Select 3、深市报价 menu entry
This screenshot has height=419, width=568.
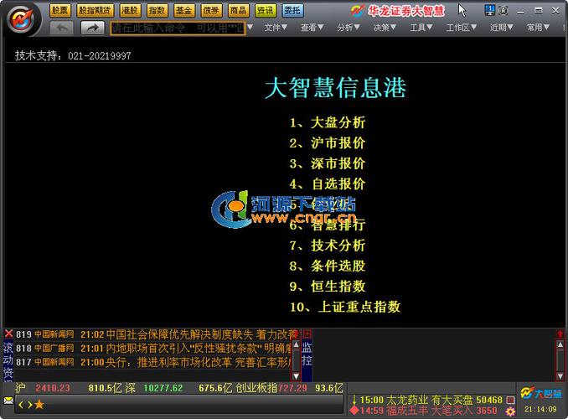(x=327, y=163)
